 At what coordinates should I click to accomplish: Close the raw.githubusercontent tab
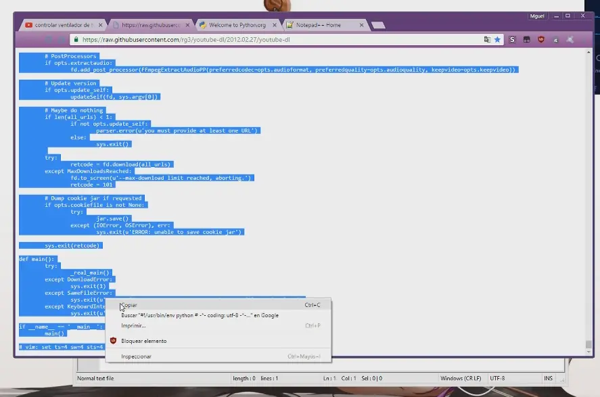click(x=187, y=25)
